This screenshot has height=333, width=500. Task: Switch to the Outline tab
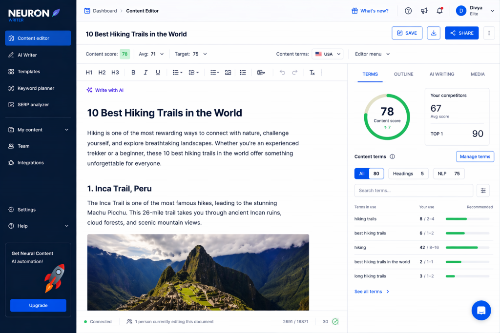(403, 74)
